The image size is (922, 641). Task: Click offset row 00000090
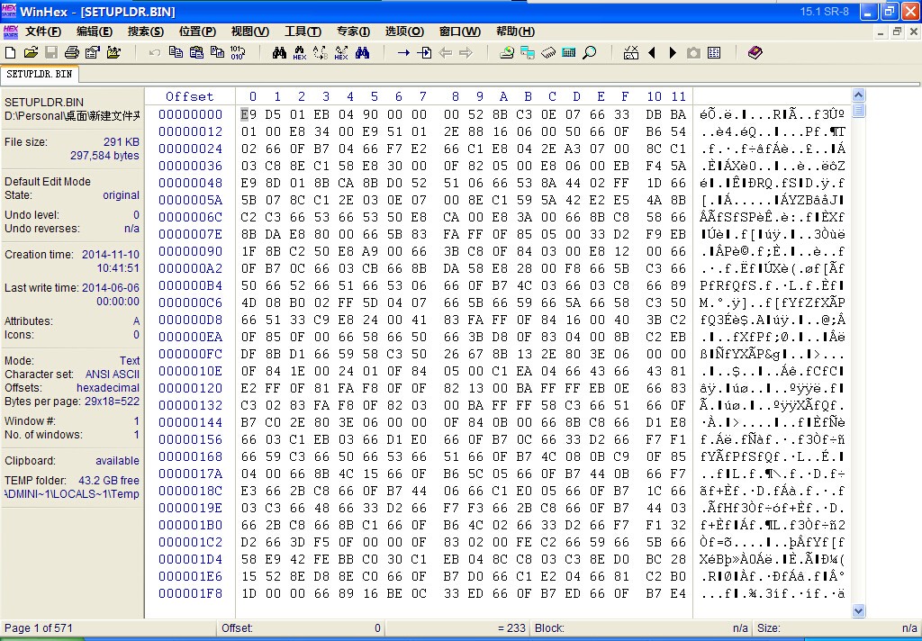191,251
